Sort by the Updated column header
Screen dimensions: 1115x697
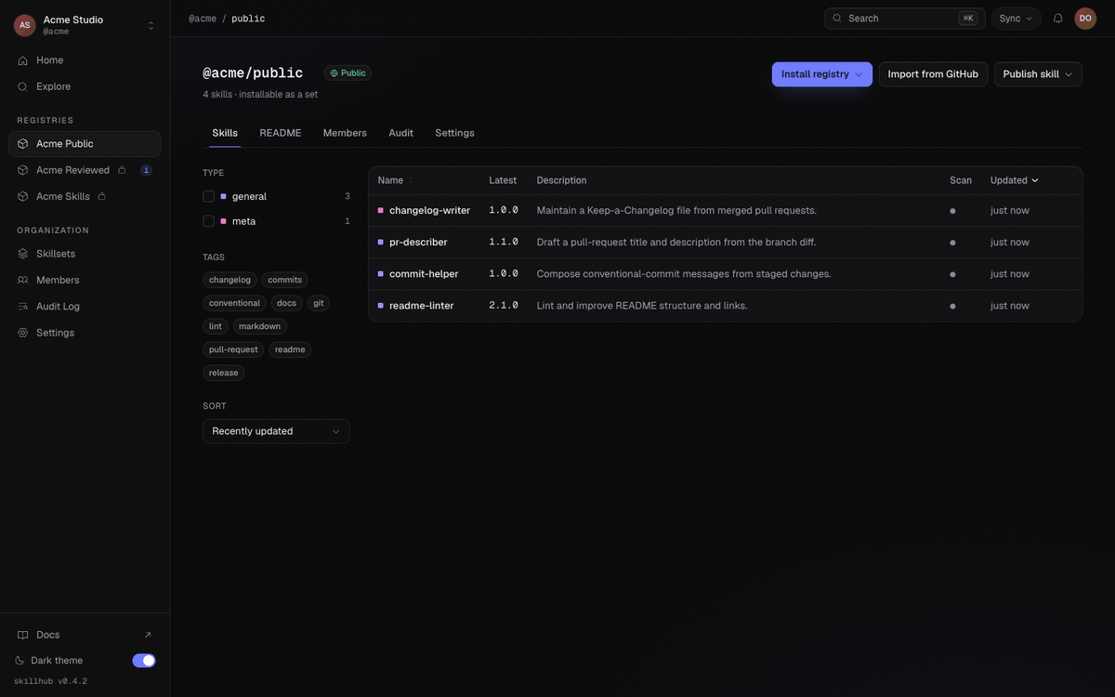pos(1015,180)
